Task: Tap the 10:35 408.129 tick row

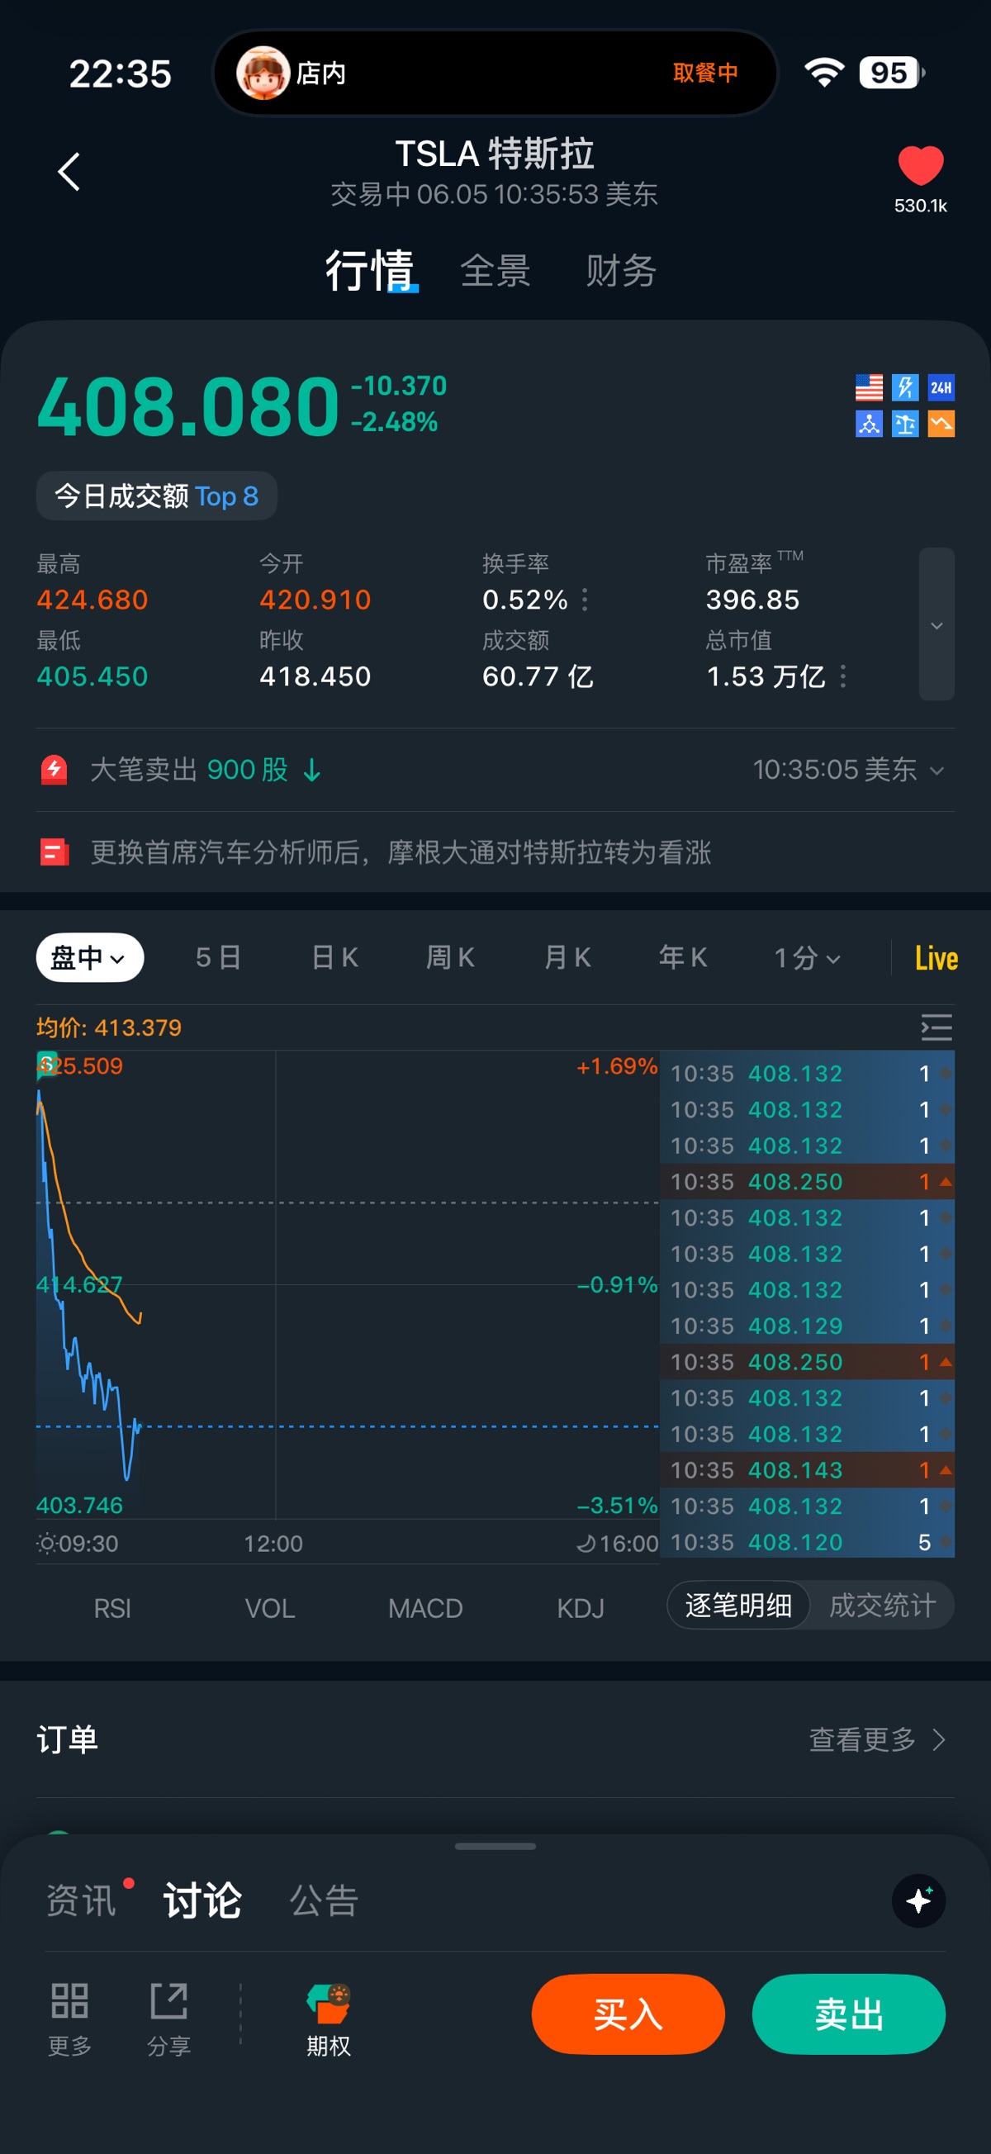Action: click(807, 1326)
